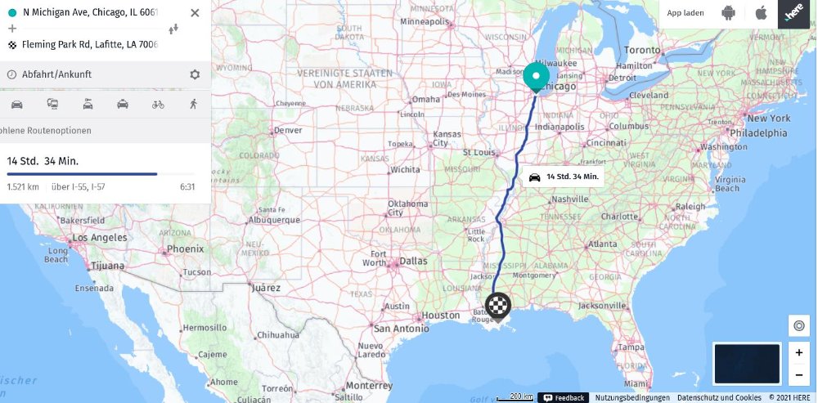The width and height of the screenshot is (818, 403).
Task: Open the Feedback button
Action: [564, 398]
